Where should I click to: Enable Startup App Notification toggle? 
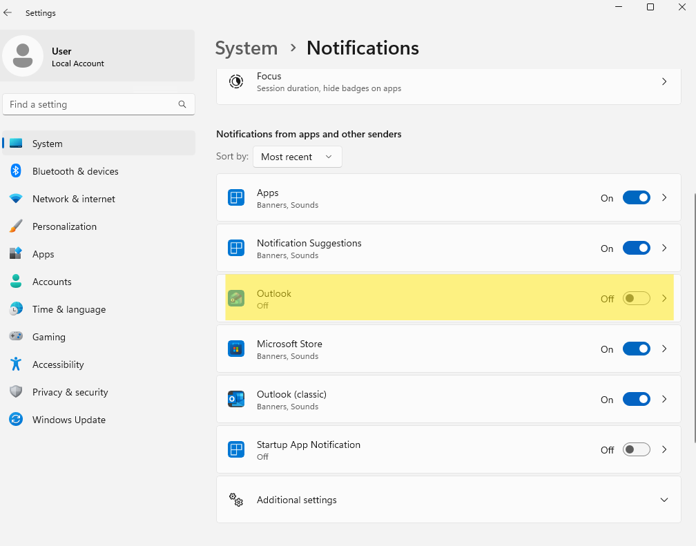(636, 449)
